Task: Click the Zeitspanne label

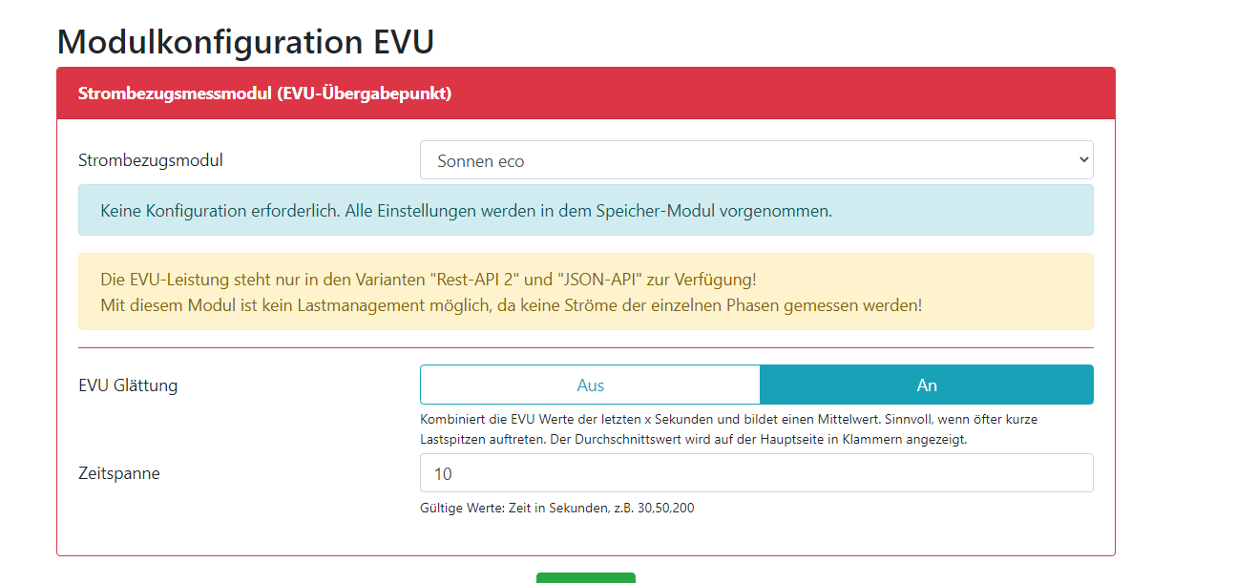Action: click(x=119, y=472)
